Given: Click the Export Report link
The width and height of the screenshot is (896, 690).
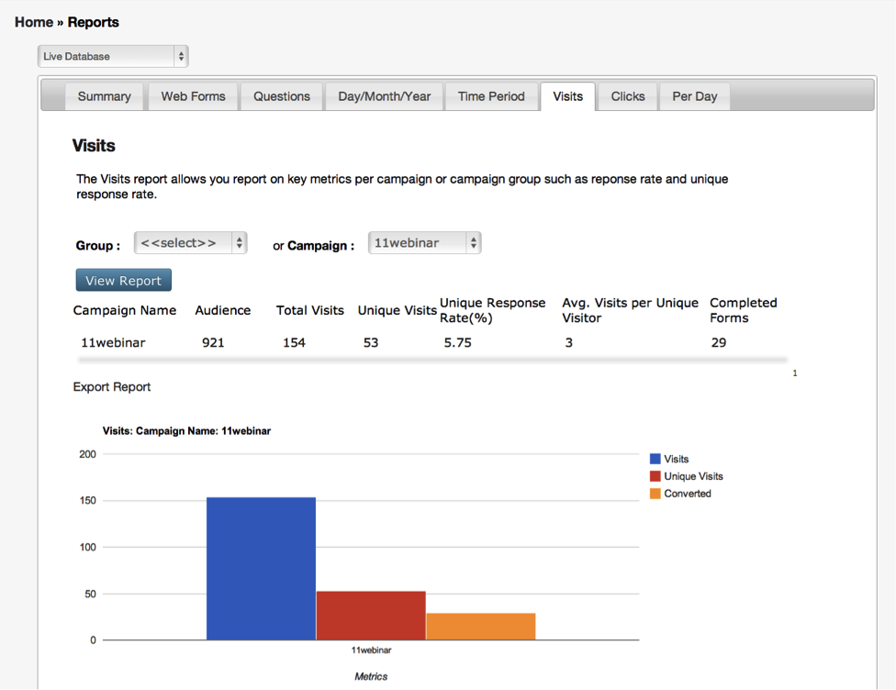Looking at the screenshot, I should [111, 387].
